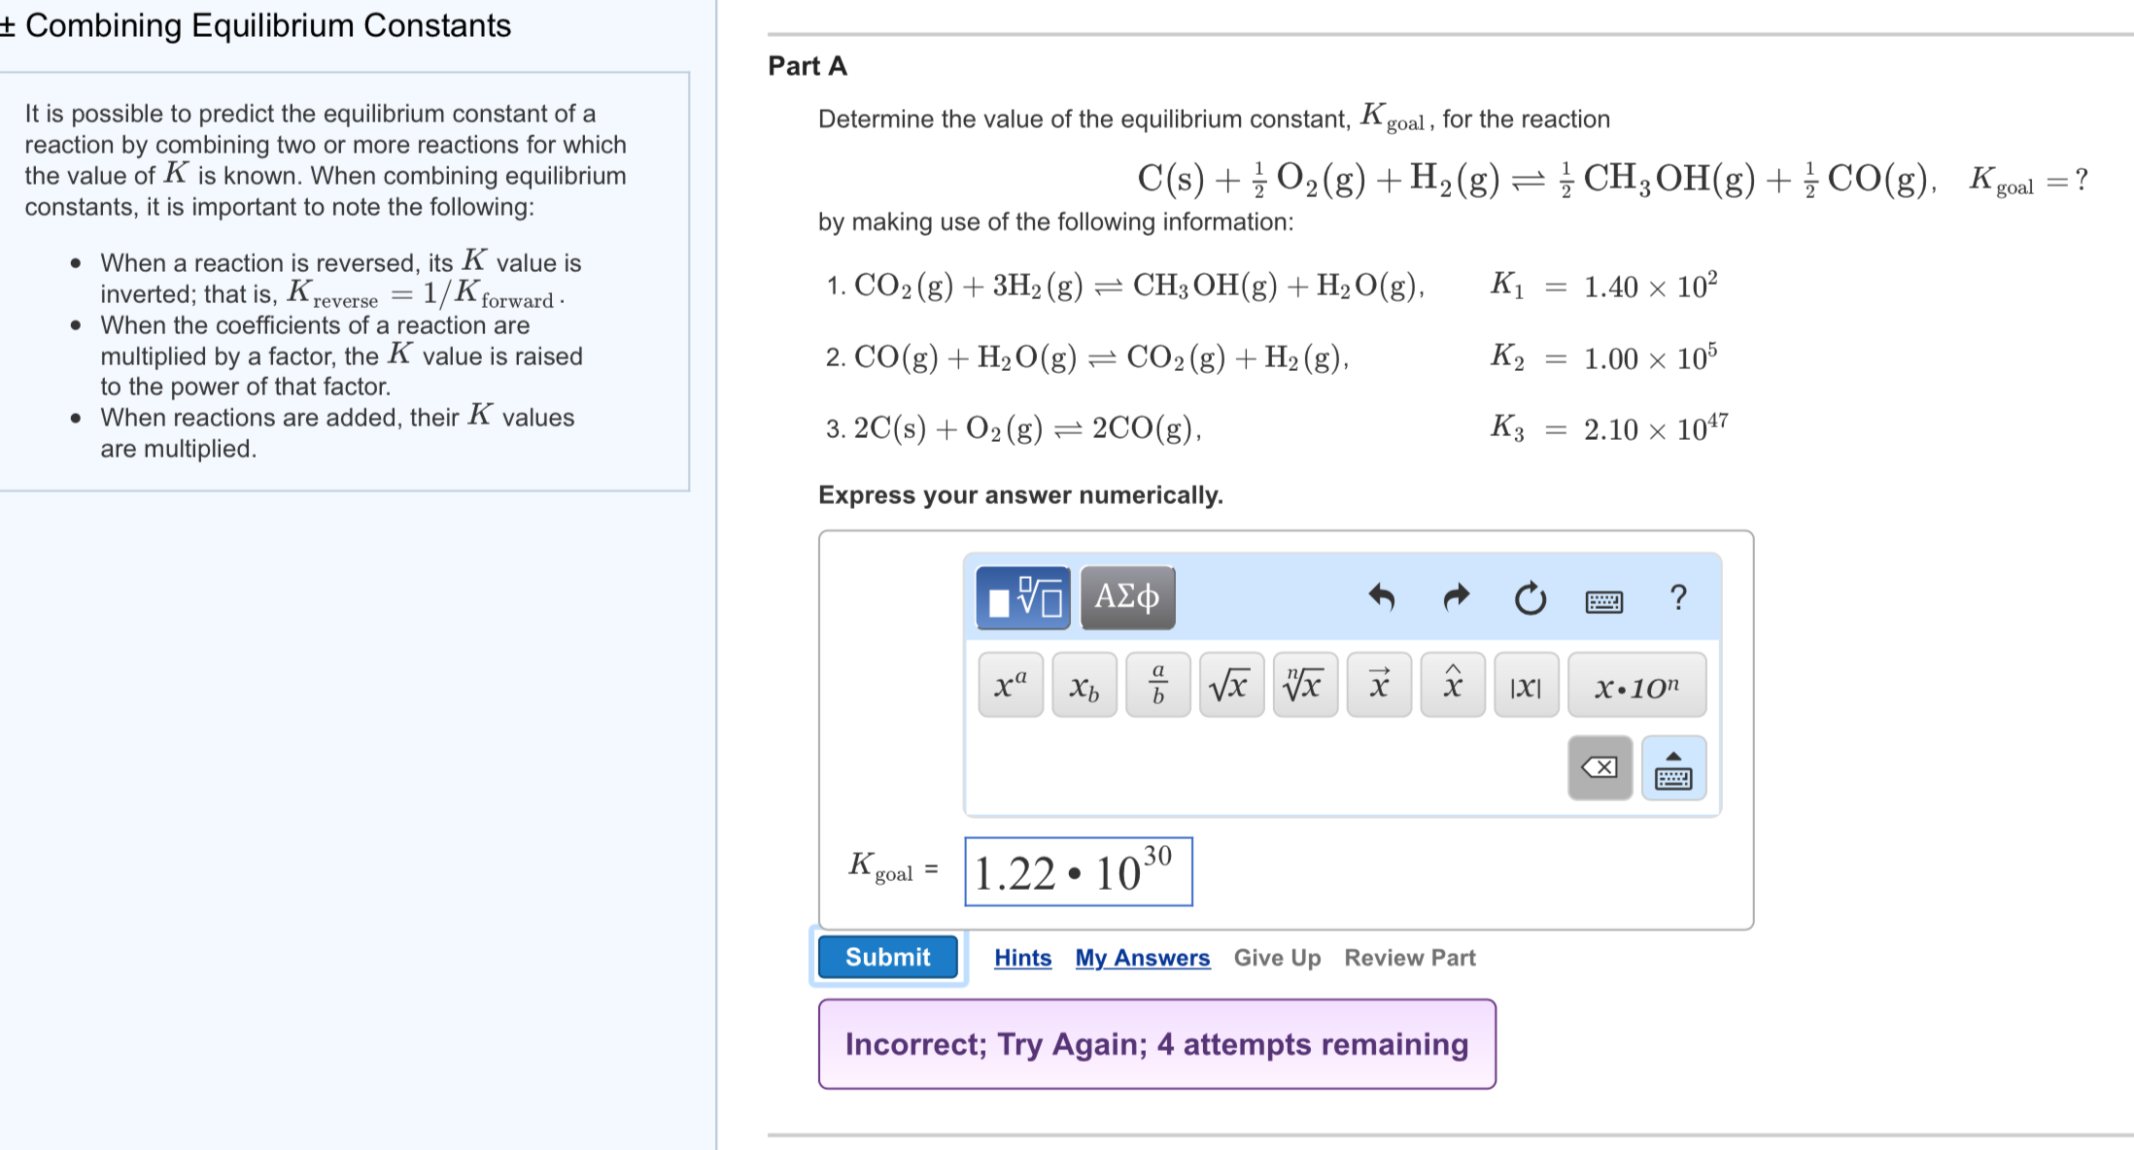Edit the Kgoal answer field
Viewport: 2134px width, 1150px height.
coord(1078,870)
